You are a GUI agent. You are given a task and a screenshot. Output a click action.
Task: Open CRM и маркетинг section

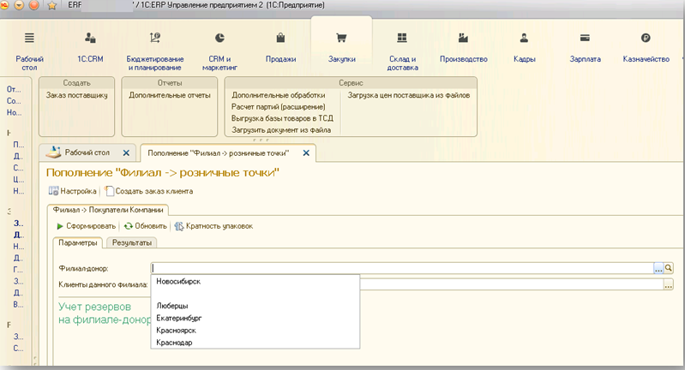[x=219, y=51]
